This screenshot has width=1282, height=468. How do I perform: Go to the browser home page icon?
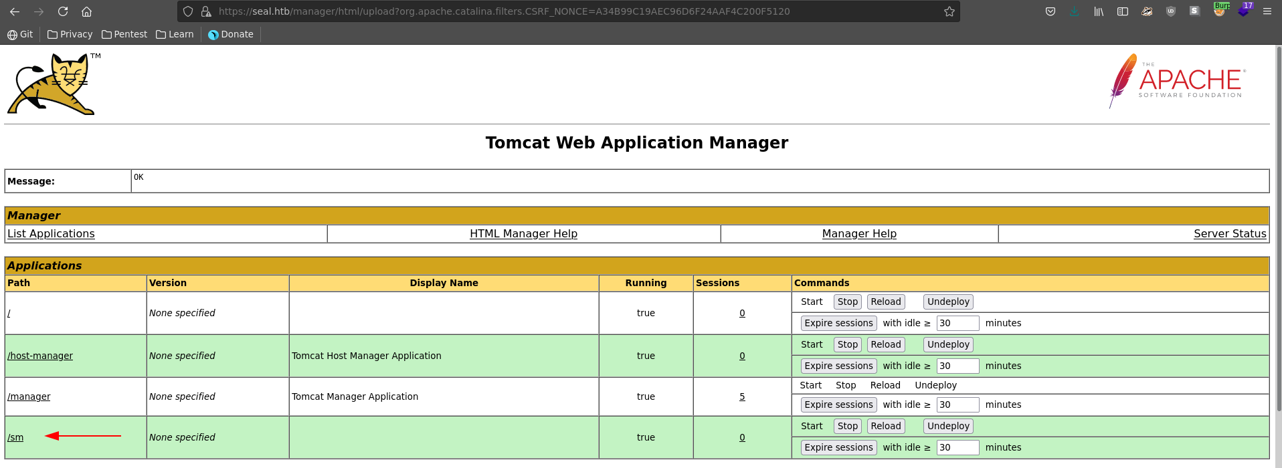coord(86,11)
